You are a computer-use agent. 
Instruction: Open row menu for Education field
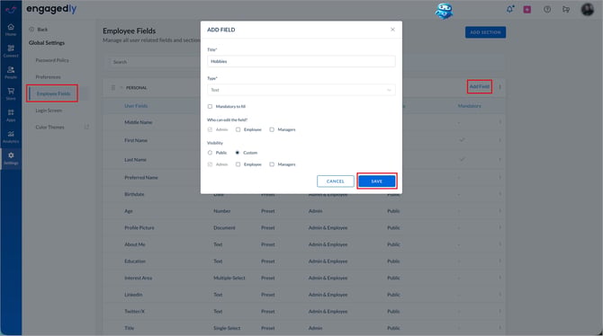click(499, 261)
